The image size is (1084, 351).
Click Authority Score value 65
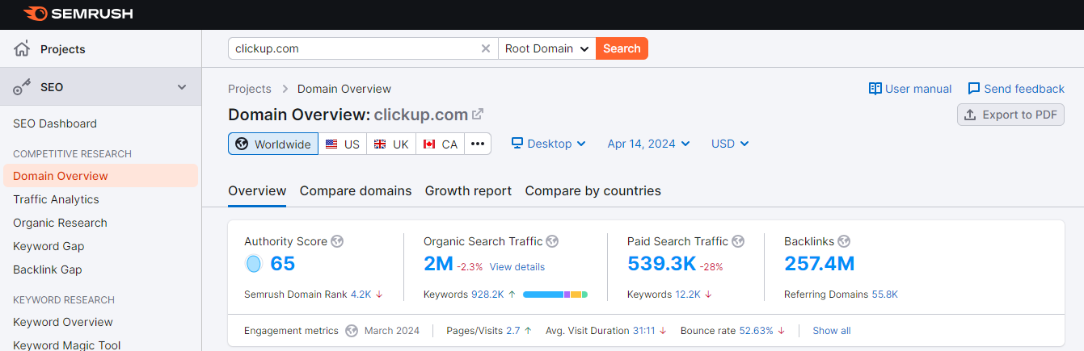coord(283,264)
